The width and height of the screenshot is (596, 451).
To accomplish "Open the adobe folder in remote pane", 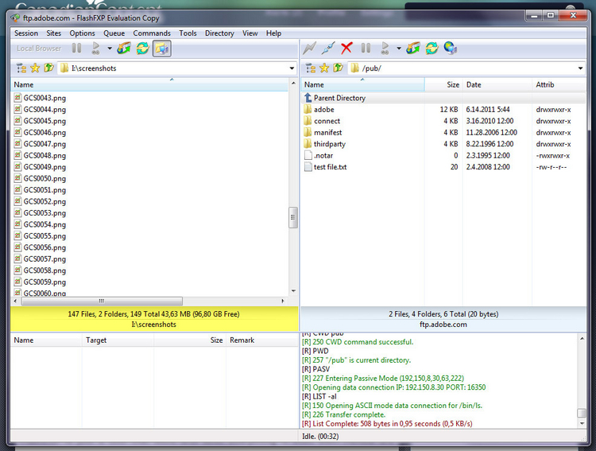I will pyautogui.click(x=323, y=110).
